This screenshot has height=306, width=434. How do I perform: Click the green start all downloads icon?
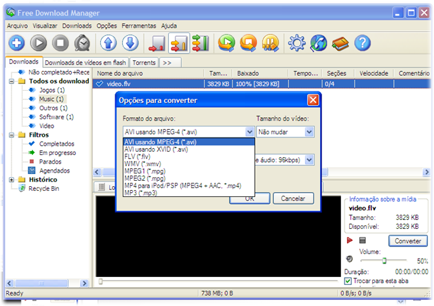226,43
